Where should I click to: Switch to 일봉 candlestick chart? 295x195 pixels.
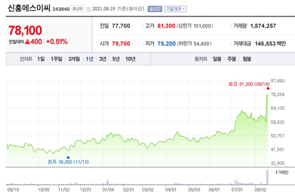tap(217, 59)
